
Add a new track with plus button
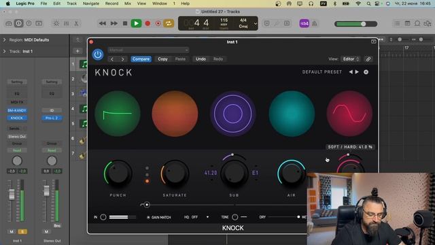(x=77, y=51)
